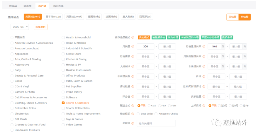Apply 不压库存的市场 mode
The width and height of the screenshot is (258, 136).
[x=211, y=38]
